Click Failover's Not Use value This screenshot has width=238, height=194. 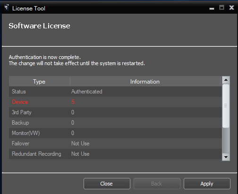[x=80, y=143]
